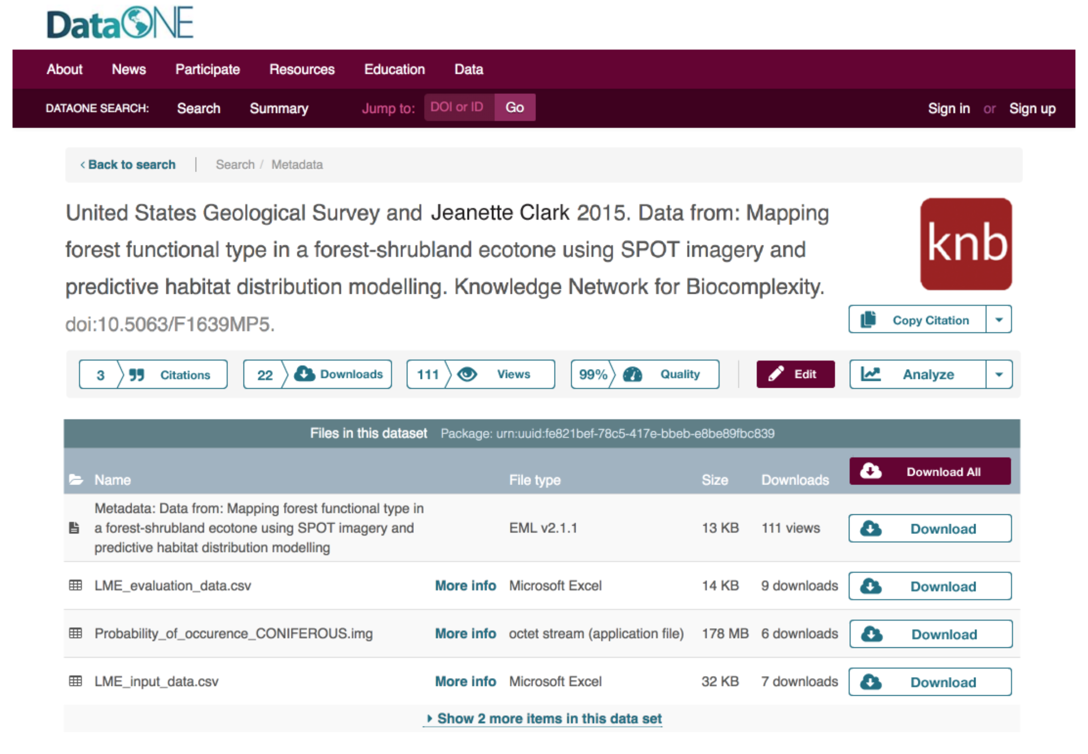Click the Quality gauge icon
Viewport: 1088px width, 754px height.
tap(632, 374)
